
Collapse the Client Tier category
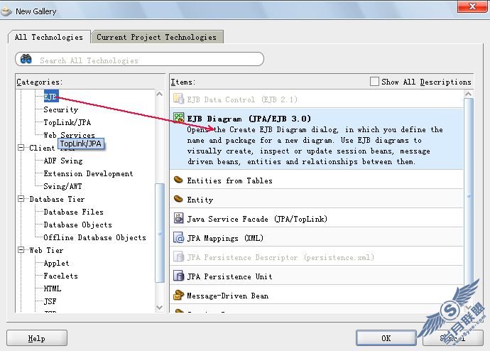(21, 148)
